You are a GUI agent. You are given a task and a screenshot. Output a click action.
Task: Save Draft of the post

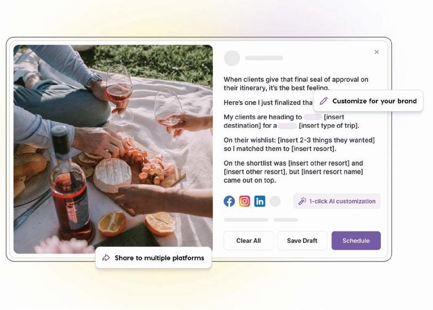tap(302, 241)
